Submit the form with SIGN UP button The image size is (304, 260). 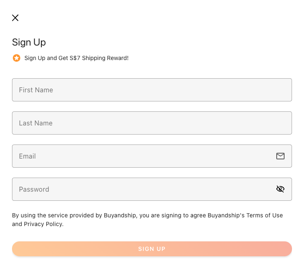(152, 249)
